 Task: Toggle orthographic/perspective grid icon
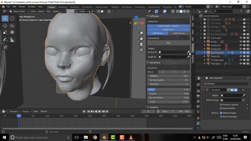coord(141,50)
